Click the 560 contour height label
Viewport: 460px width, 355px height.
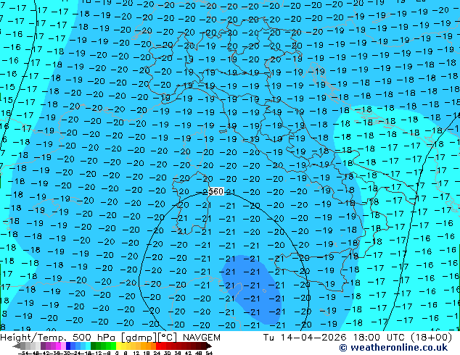coord(216,191)
